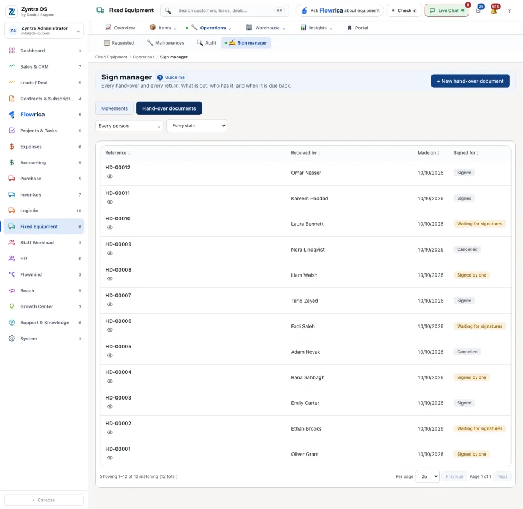Preview HD-00005 with eye icon
Viewport: 523px width, 509px height.
(110, 355)
